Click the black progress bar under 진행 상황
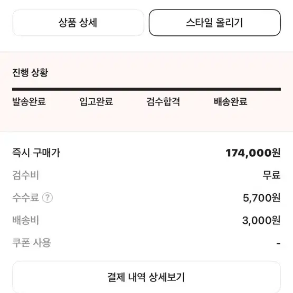 click(147, 89)
